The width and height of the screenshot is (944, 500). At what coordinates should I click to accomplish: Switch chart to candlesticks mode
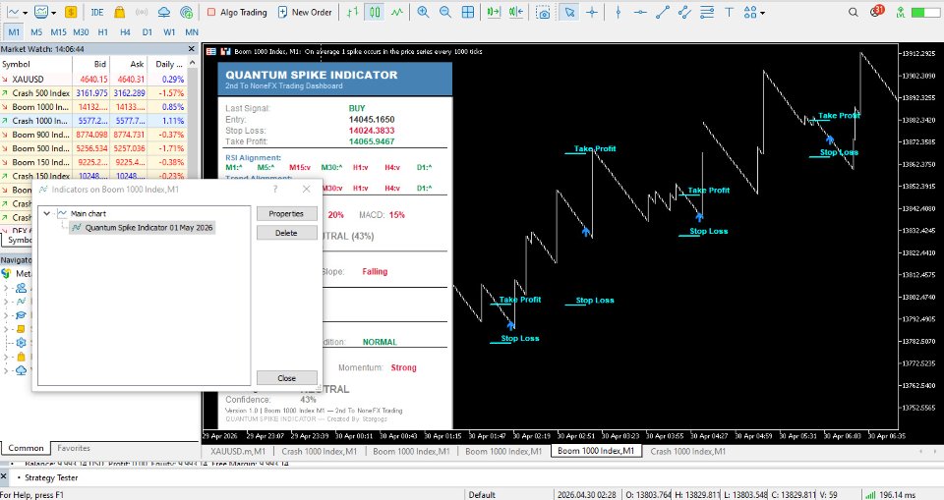[375, 12]
